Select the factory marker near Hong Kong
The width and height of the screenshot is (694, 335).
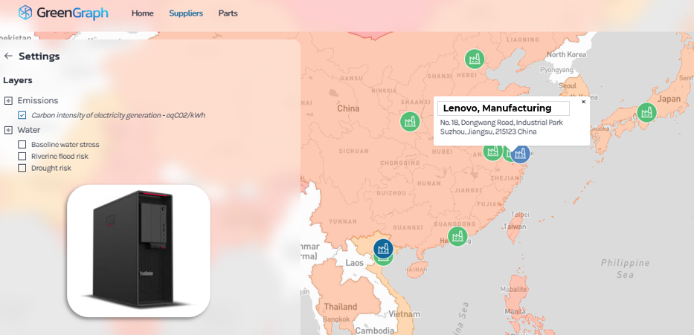[x=457, y=236]
